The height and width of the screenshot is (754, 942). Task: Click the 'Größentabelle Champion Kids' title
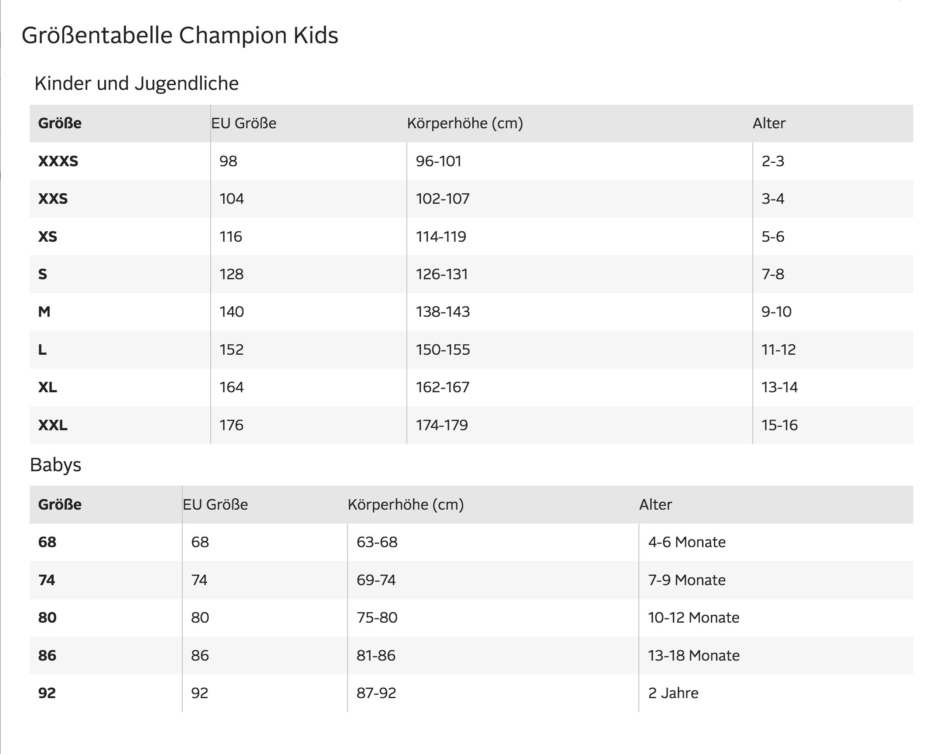pyautogui.click(x=180, y=35)
